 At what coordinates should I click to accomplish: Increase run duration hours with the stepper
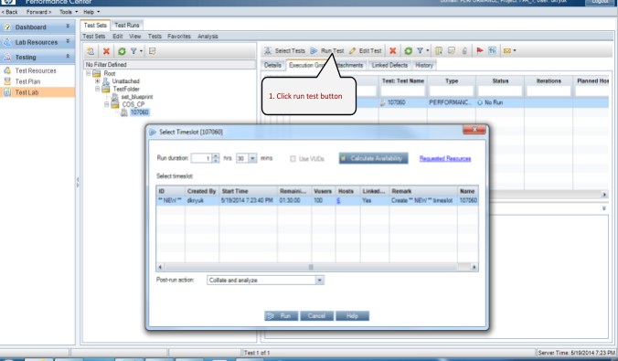tap(216, 156)
